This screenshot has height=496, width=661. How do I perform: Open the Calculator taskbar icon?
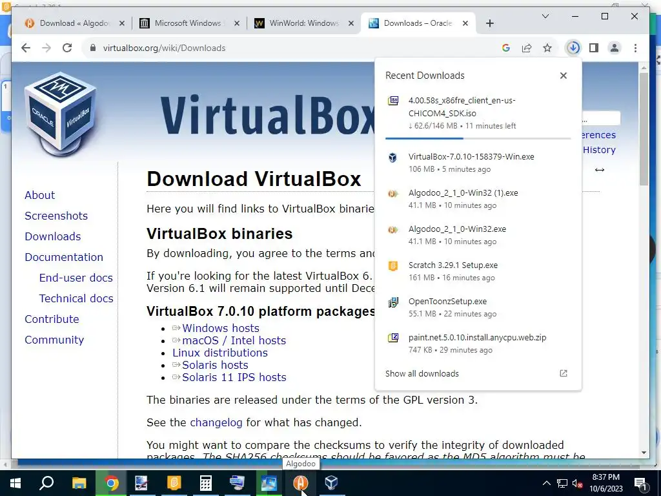[x=206, y=483]
